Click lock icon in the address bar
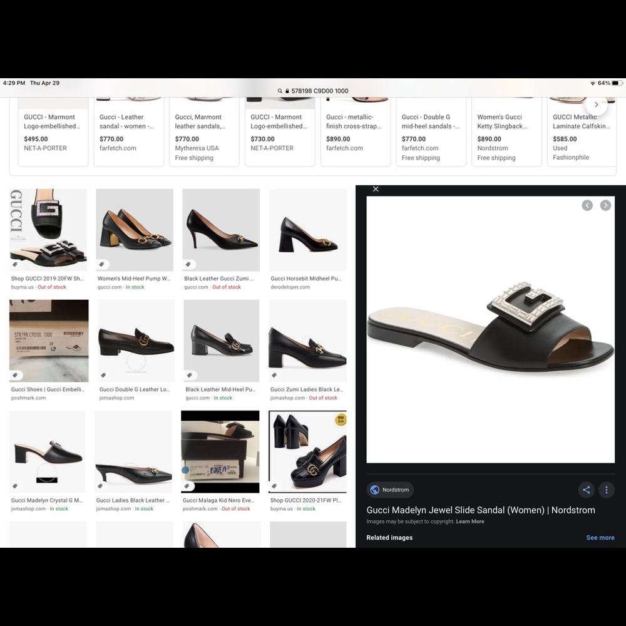 (x=287, y=91)
